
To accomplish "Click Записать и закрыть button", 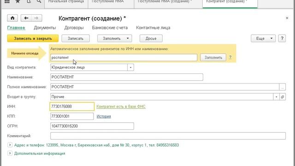I will [33, 38].
